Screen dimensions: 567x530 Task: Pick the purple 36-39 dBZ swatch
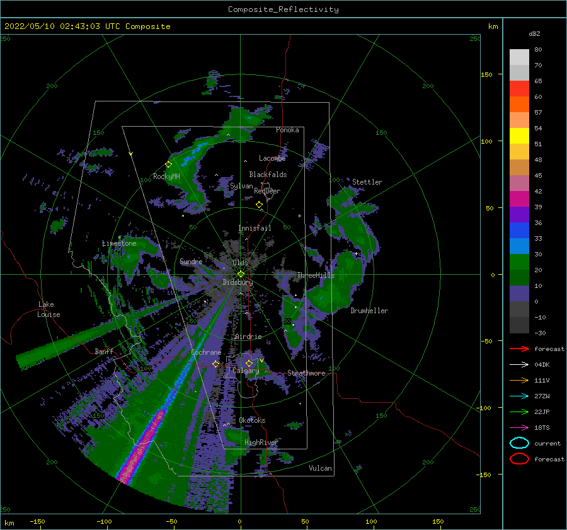(x=519, y=214)
